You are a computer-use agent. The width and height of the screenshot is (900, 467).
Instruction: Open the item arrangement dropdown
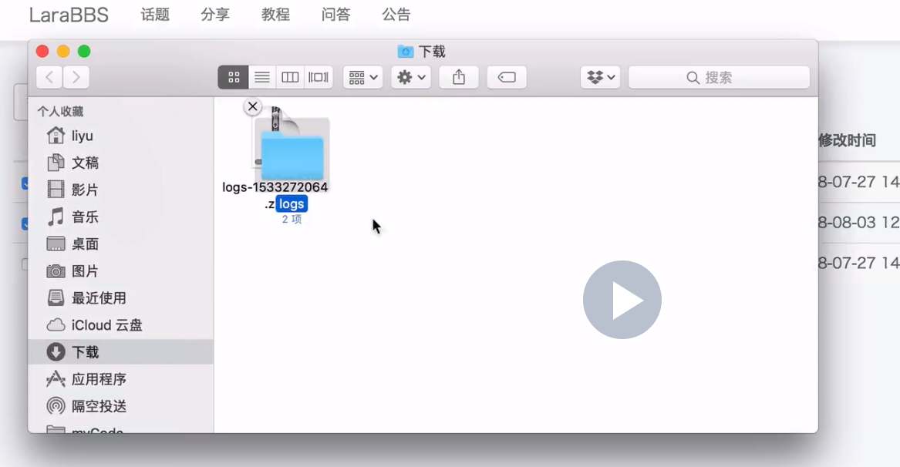[x=362, y=78]
